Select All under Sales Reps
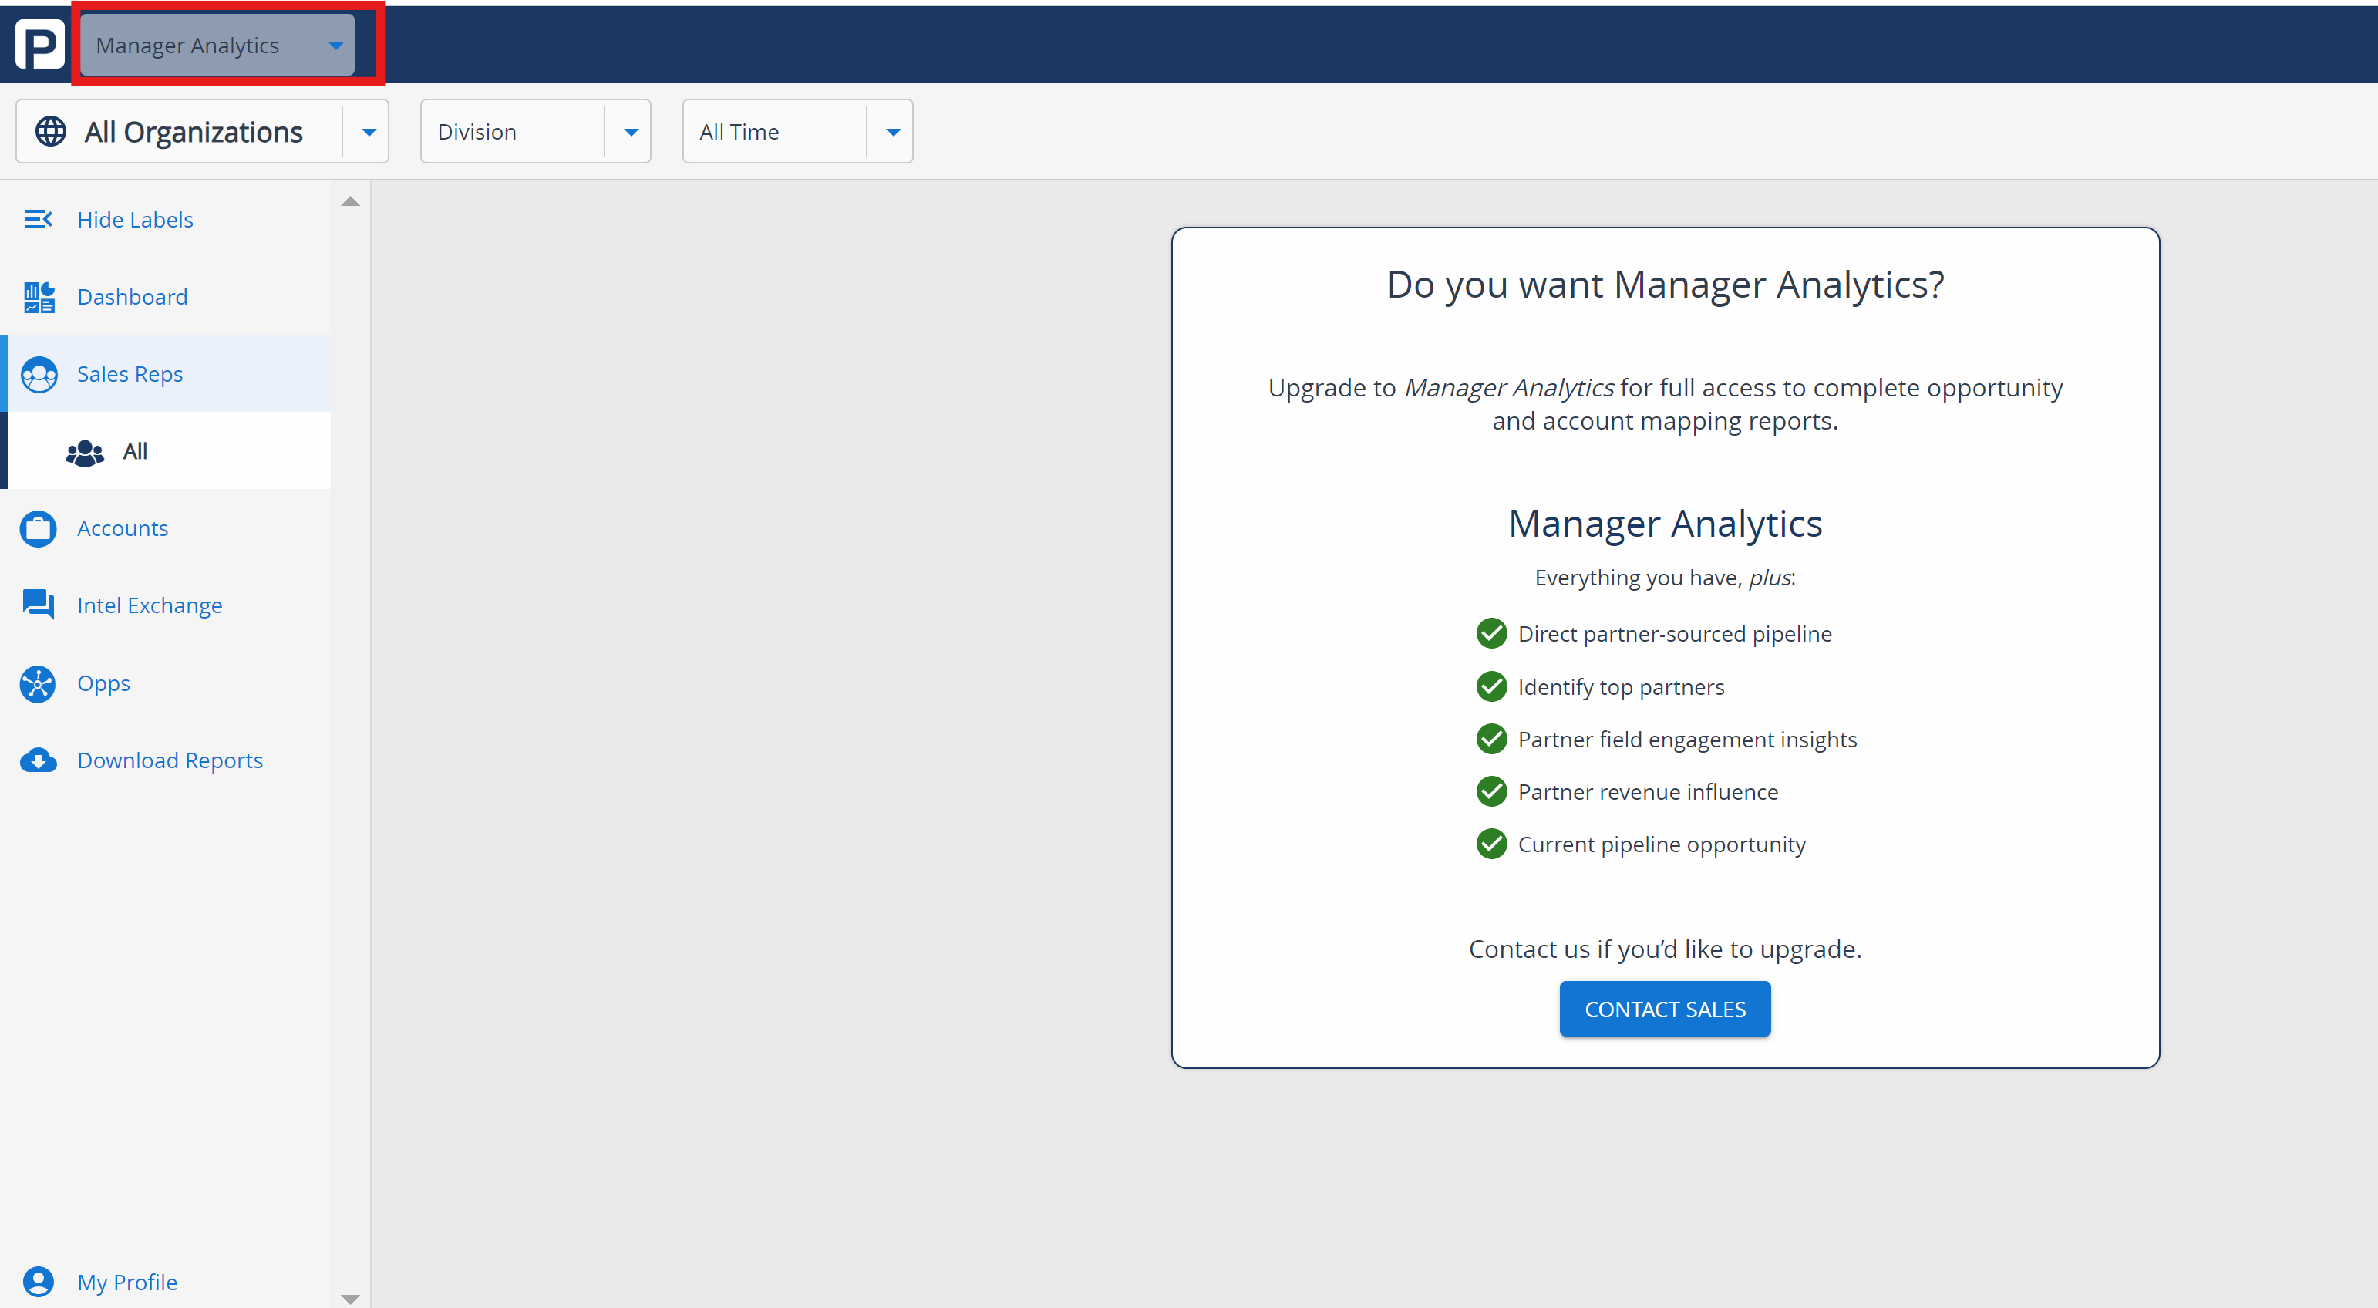Image resolution: width=2378 pixels, height=1308 pixels. pyautogui.click(x=136, y=451)
